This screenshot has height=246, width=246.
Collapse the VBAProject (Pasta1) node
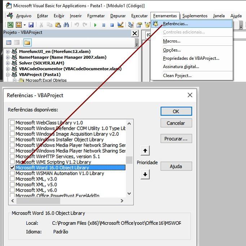click(8, 75)
